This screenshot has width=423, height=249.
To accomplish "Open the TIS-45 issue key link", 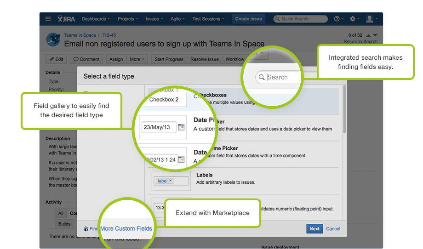I will pyautogui.click(x=109, y=35).
